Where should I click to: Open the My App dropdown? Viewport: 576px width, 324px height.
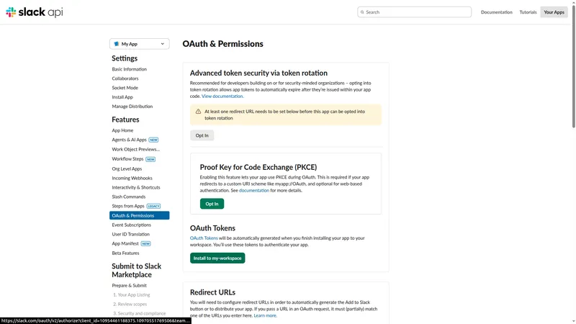(x=139, y=44)
